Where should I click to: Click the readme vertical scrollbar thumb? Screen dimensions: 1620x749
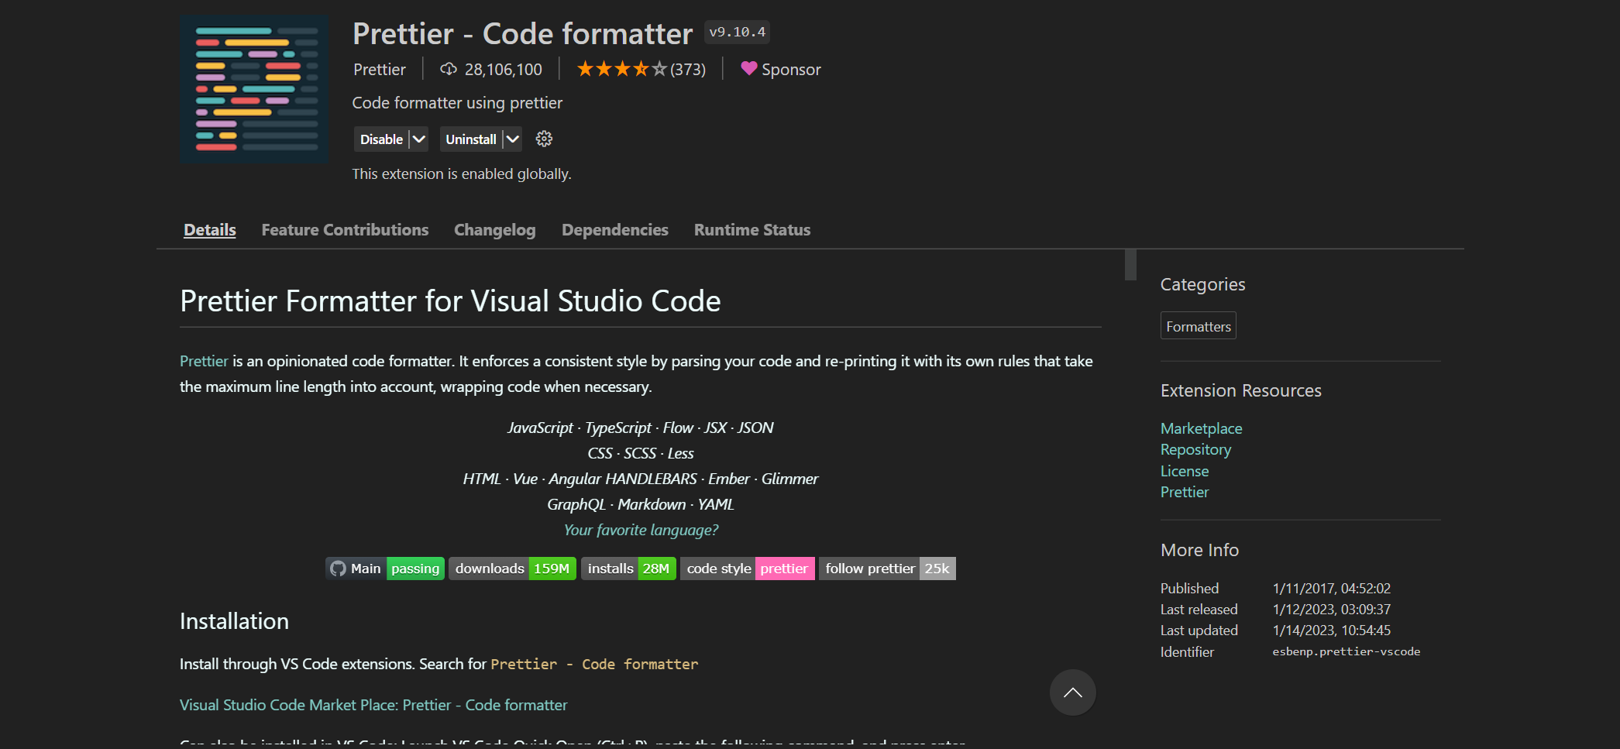pyautogui.click(x=1130, y=265)
